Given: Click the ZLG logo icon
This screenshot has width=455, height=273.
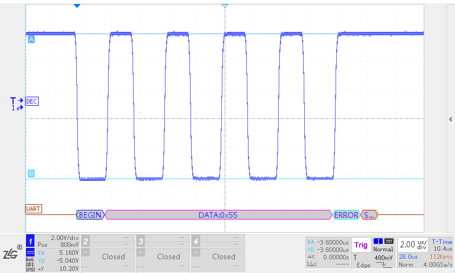Looking at the screenshot, I should tap(12, 253).
